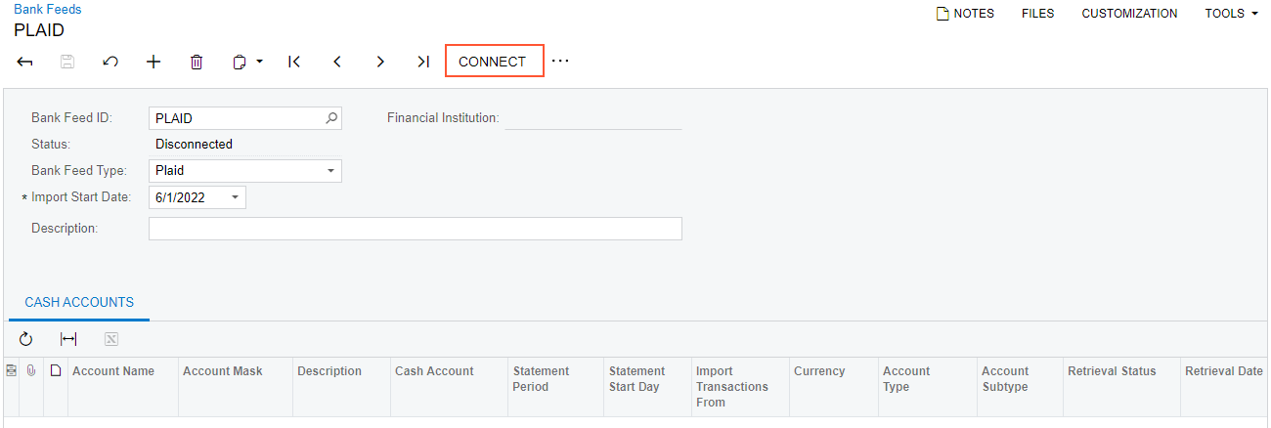Go to the previous record
Viewport: 1271px width, 428px height.
tap(337, 62)
